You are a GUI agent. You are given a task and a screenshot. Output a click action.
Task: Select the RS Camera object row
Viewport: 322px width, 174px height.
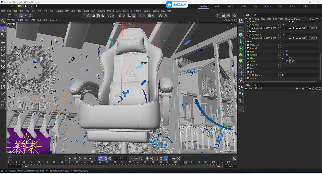point(257,75)
